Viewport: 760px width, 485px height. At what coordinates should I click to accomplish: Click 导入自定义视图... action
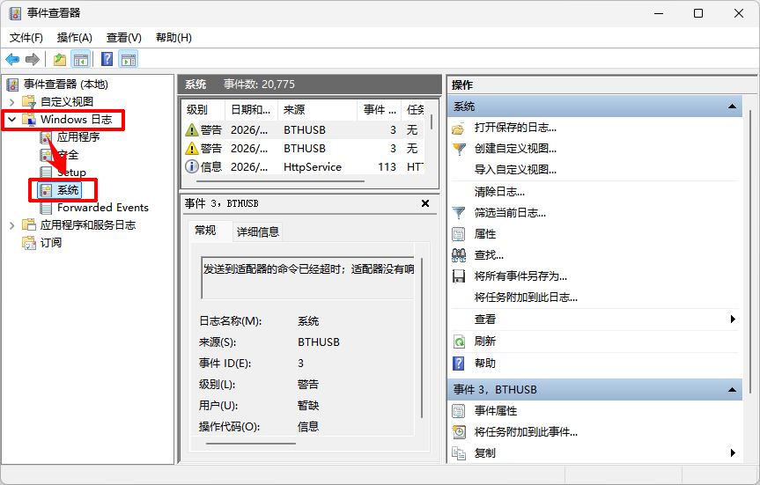tap(515, 170)
